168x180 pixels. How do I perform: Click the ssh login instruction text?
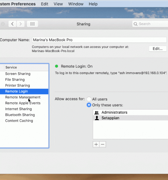[111, 73]
